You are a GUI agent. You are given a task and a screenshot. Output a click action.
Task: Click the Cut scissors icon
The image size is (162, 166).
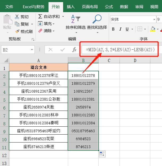click(x=17, y=17)
